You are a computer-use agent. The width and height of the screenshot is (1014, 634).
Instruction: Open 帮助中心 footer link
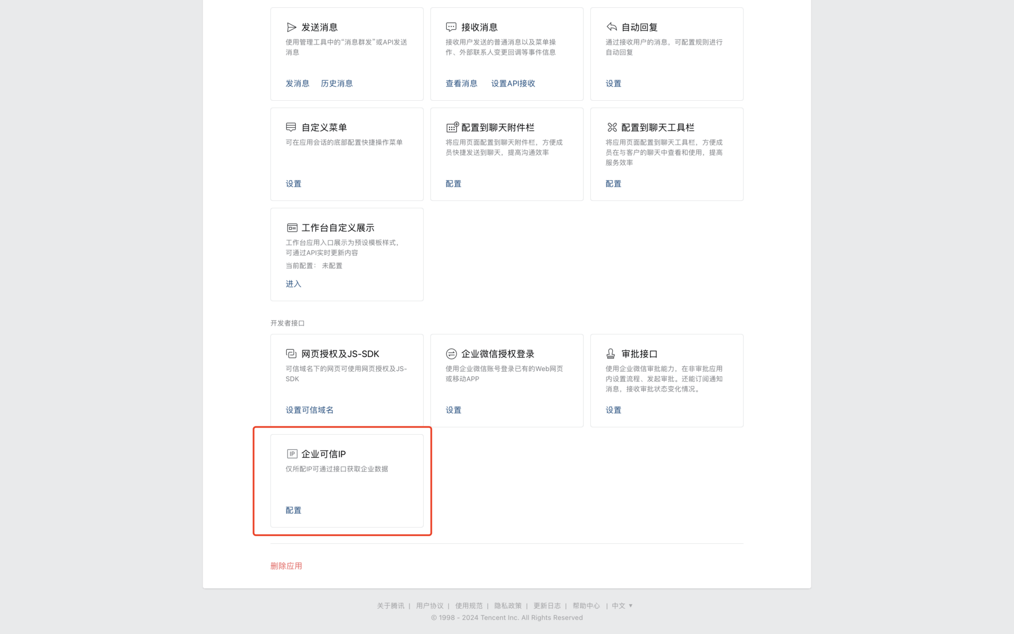click(586, 606)
